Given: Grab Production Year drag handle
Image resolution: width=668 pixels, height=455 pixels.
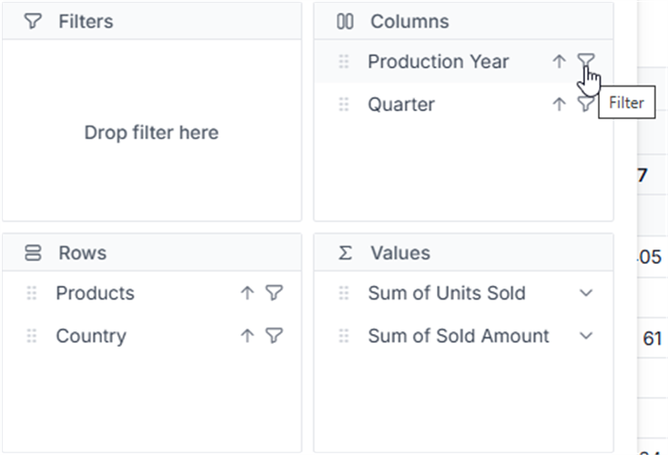Looking at the screenshot, I should pos(343,61).
